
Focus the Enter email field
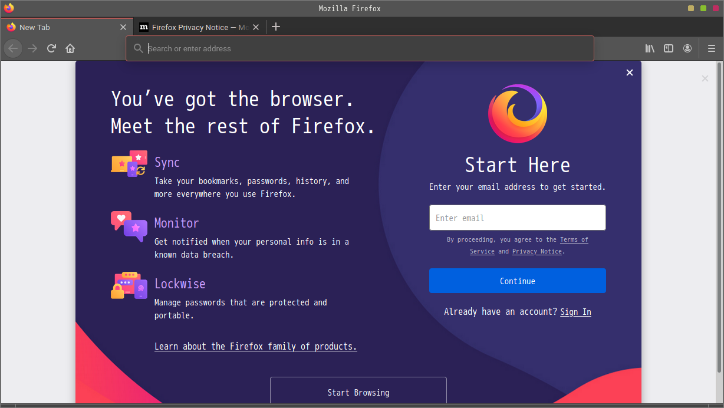[x=518, y=218]
